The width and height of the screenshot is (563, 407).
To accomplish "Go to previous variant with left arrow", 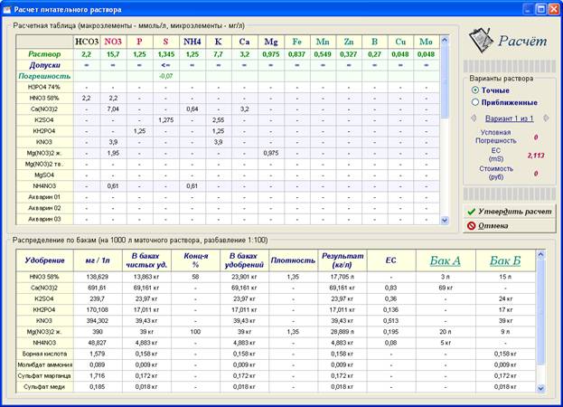I will pyautogui.click(x=474, y=118).
